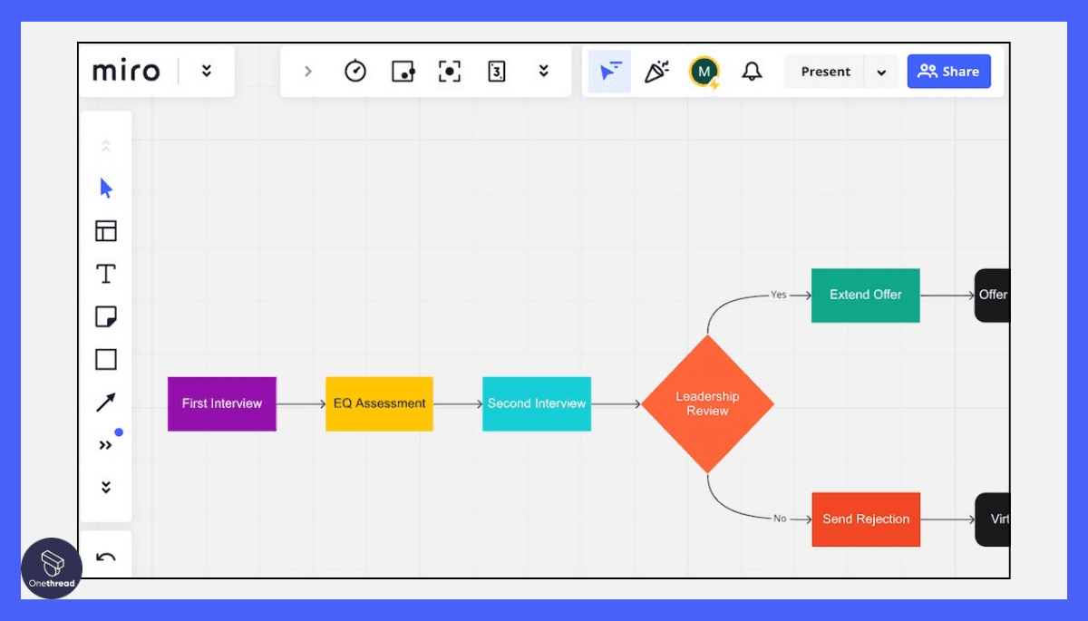Select the connection line tool

click(106, 401)
